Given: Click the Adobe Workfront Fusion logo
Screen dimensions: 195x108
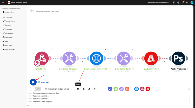Looking at the screenshot, I should click(x=9, y=3).
